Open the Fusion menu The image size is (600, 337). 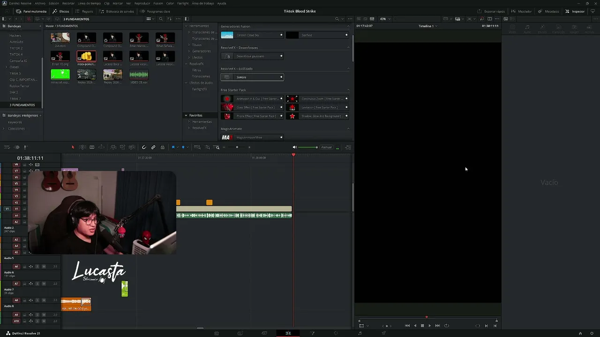coord(158,3)
